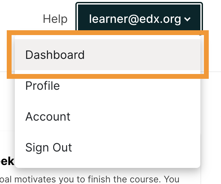Log out using the Sign Out entry

49,147
